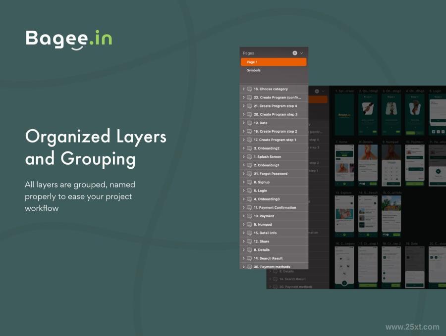
Task: Expand the 16. Choose category artboard
Action: click(x=244, y=89)
